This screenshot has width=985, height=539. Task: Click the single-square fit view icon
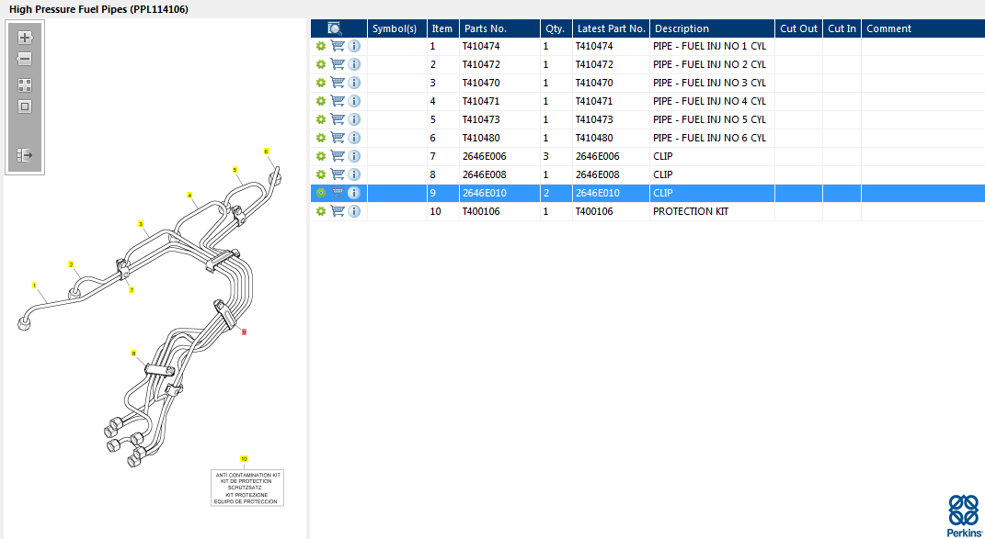(x=25, y=107)
